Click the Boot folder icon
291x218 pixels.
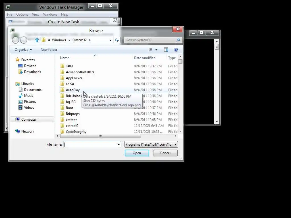62,108
